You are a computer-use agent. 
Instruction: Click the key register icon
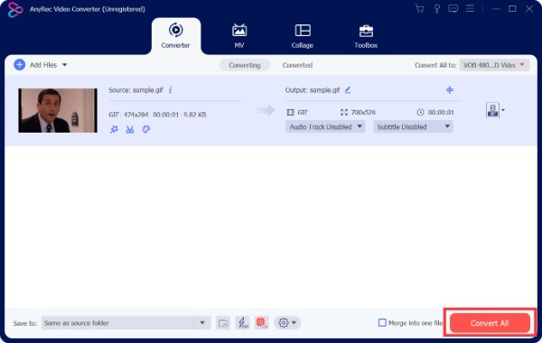(436, 9)
